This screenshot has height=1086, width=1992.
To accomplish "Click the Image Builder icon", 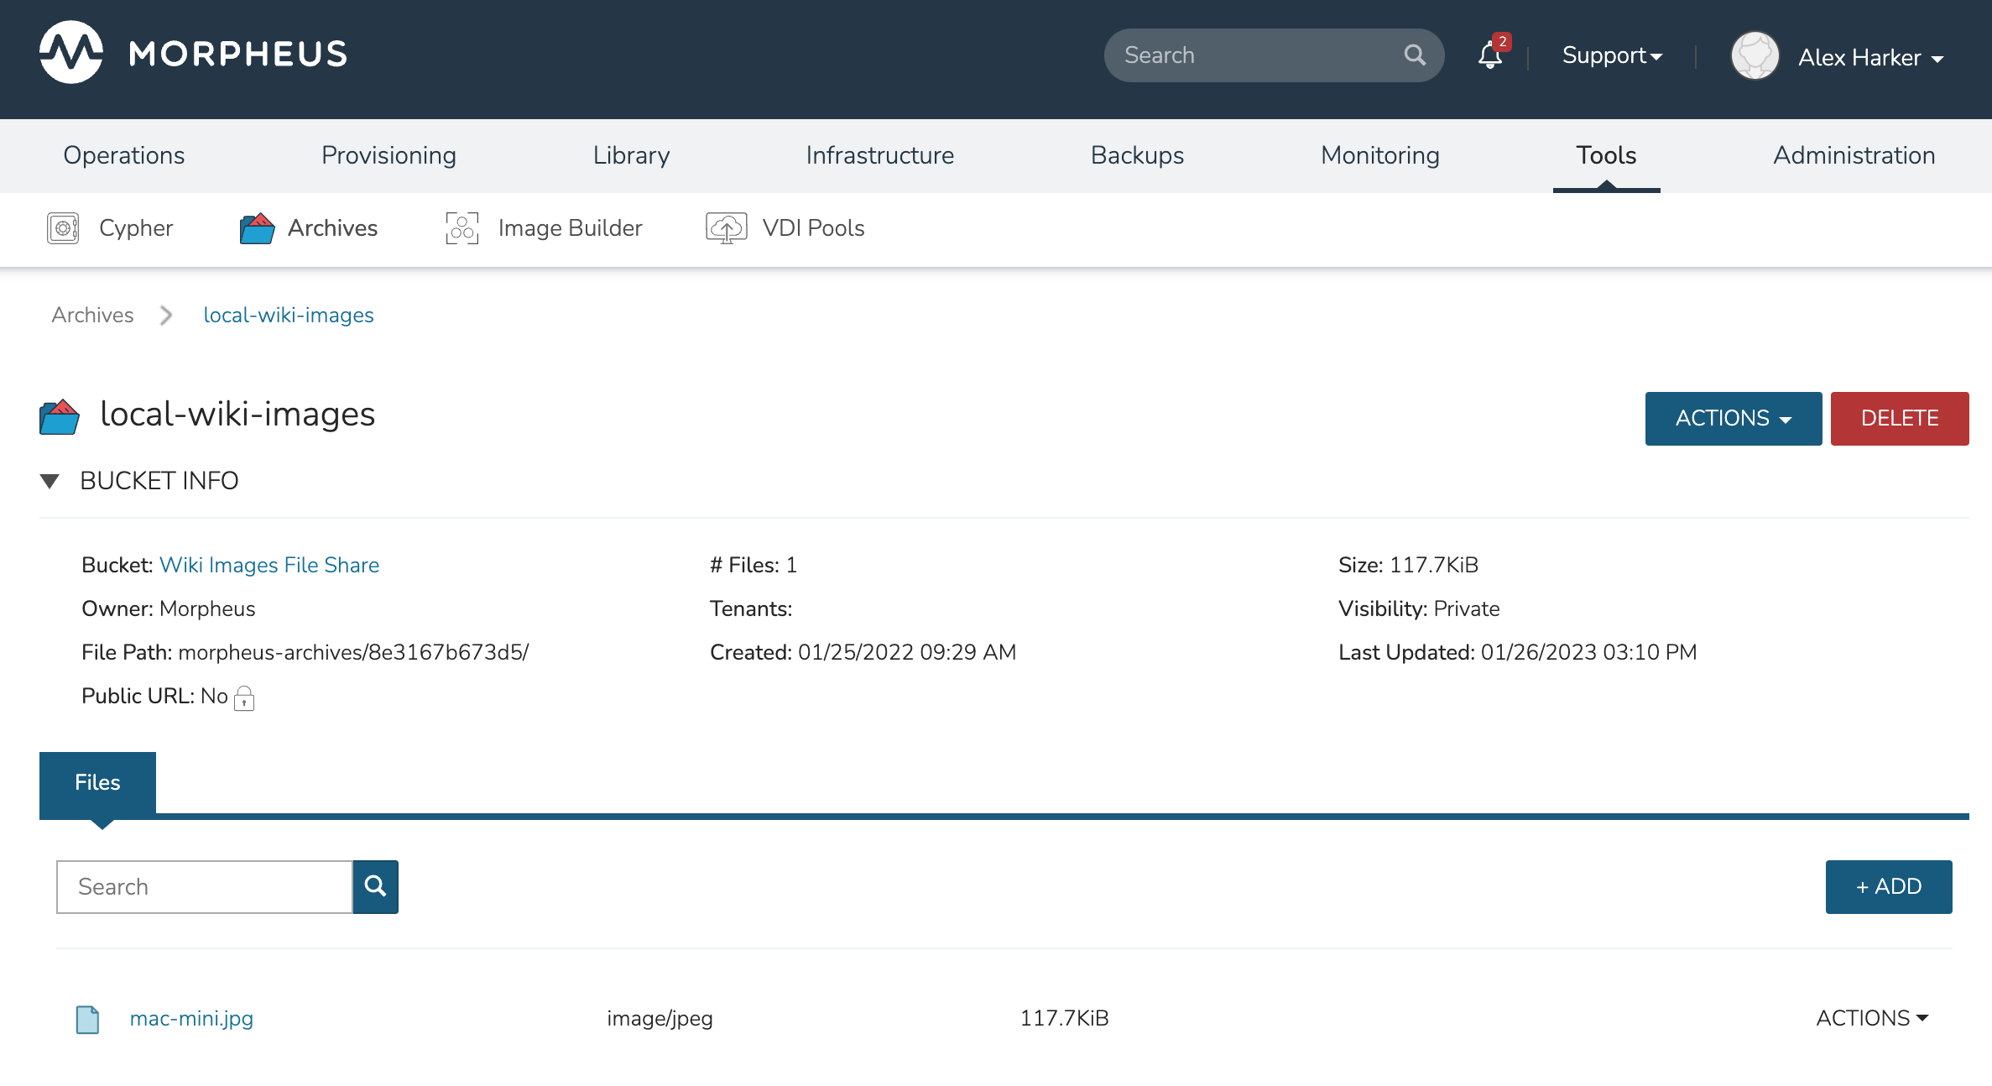I will click(461, 228).
